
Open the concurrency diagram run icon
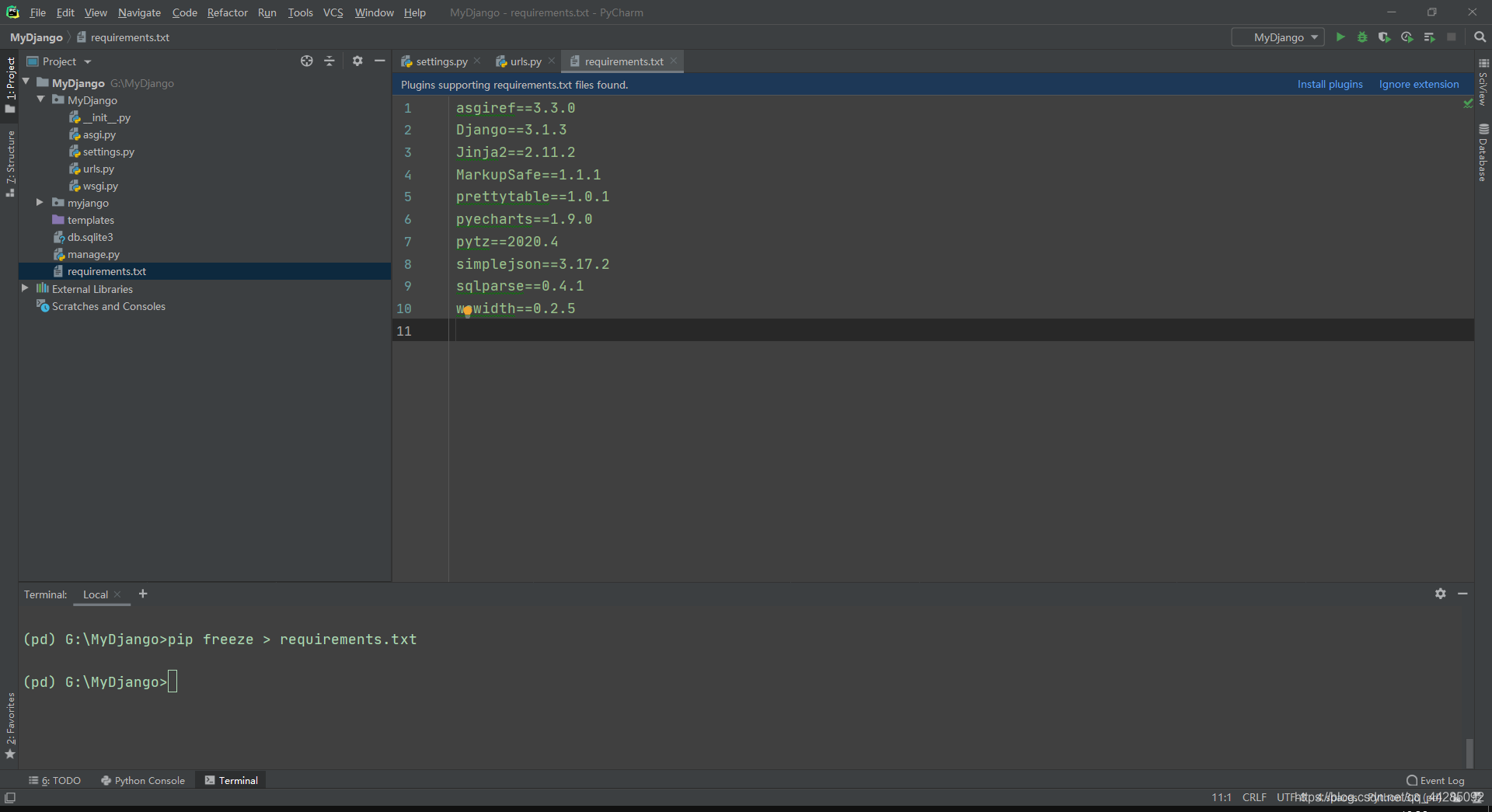coord(1429,37)
